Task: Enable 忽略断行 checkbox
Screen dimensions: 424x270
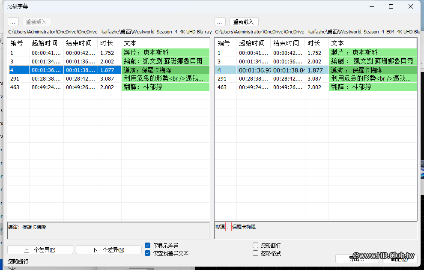Action: (x=255, y=246)
